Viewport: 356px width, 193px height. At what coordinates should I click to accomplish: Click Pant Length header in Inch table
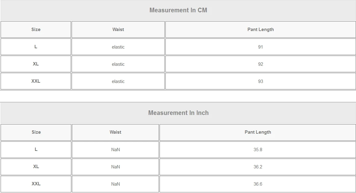(x=258, y=132)
